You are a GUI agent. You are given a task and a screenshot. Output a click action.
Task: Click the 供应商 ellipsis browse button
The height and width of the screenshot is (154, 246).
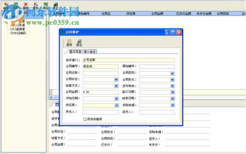pyautogui.click(x=117, y=106)
